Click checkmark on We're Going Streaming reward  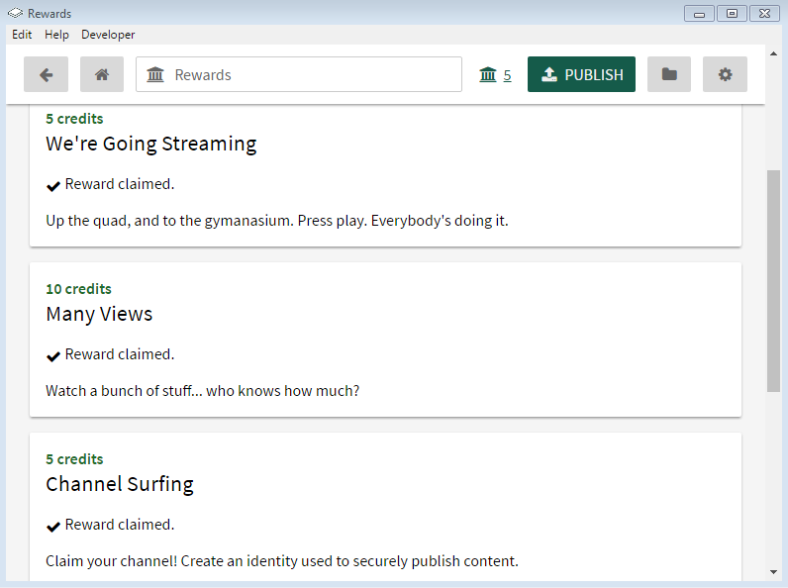tap(53, 185)
